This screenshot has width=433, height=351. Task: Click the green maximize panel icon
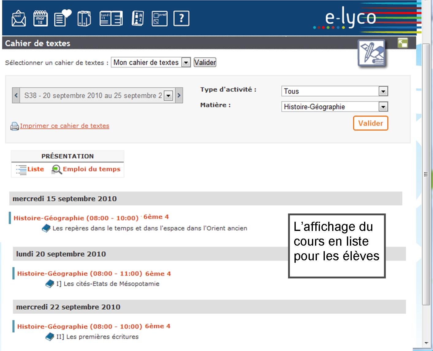[x=402, y=43]
